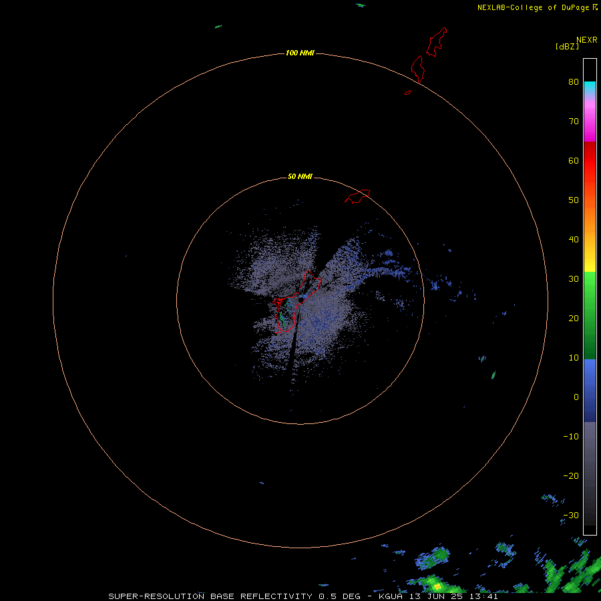Click the 30 dBZ scale value
Viewport: 601px width, 601px height.
[574, 278]
